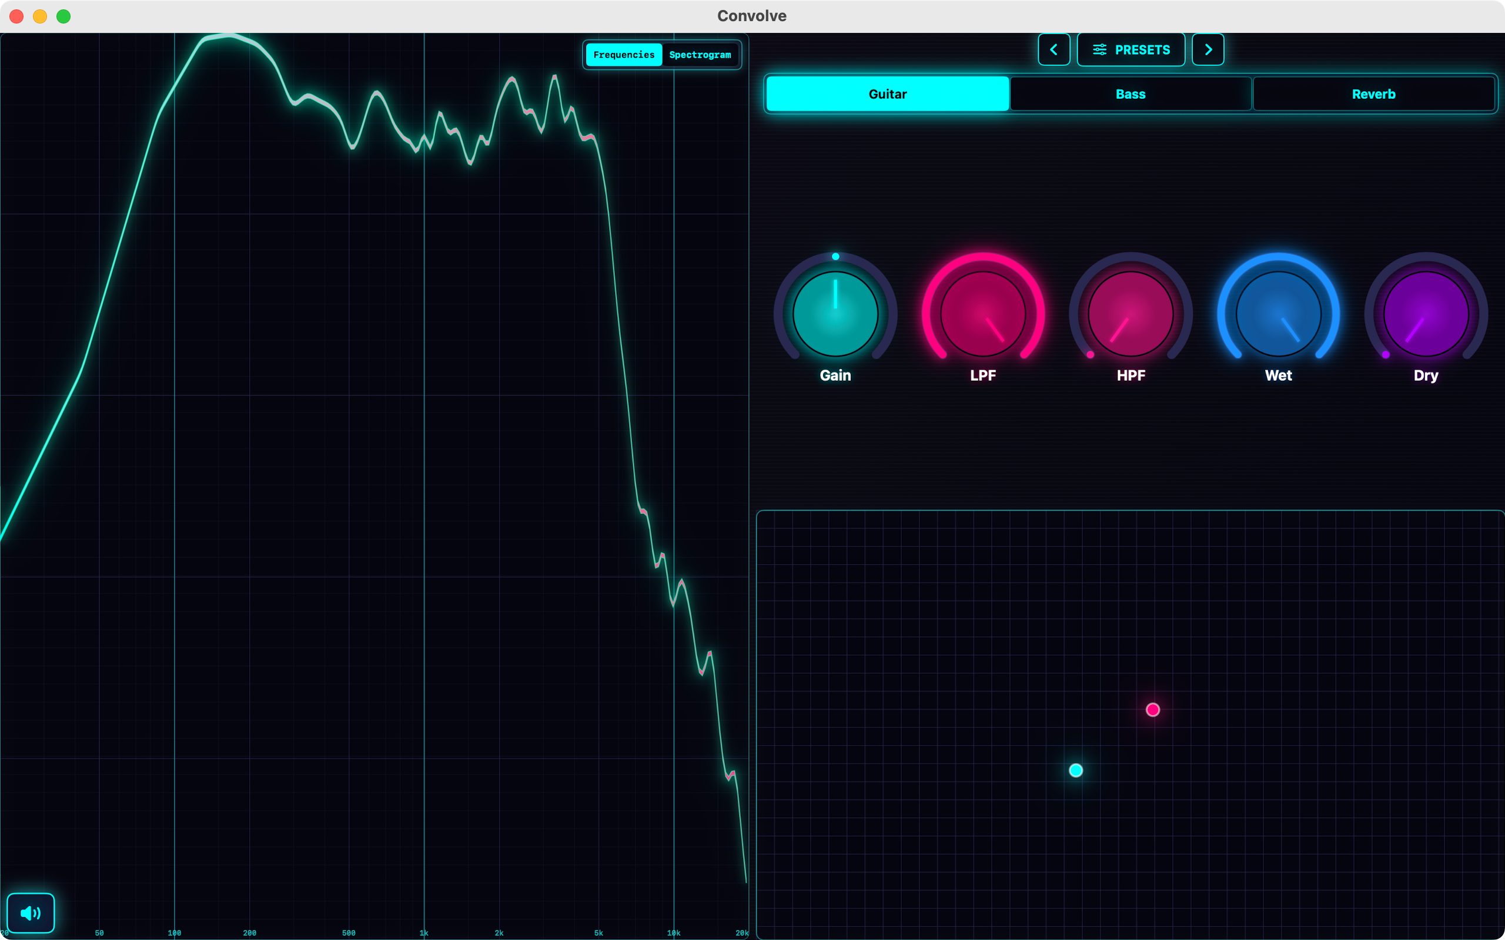
Task: Click the Wet knob
Action: 1278,313
